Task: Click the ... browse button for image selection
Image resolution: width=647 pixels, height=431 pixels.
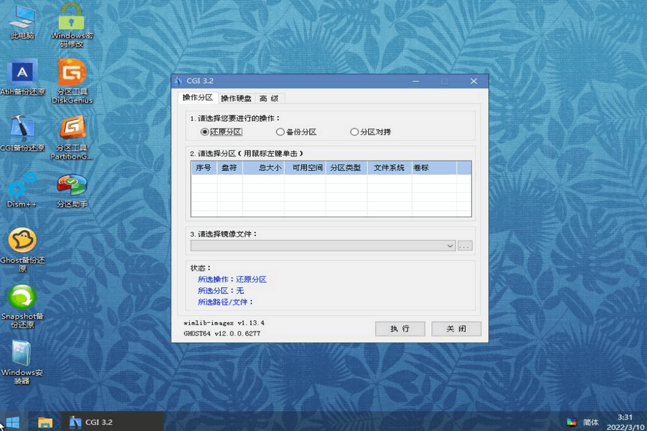Action: point(465,245)
